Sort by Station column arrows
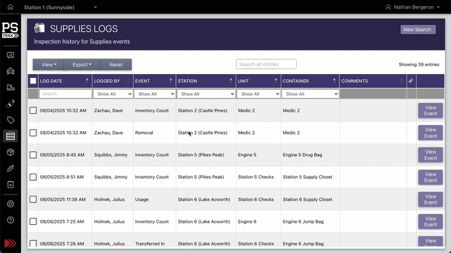Image resolution: width=451 pixels, height=253 pixels. [x=231, y=81]
